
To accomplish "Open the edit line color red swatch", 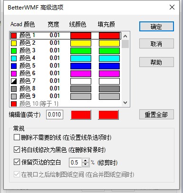I will coord(81,115).
